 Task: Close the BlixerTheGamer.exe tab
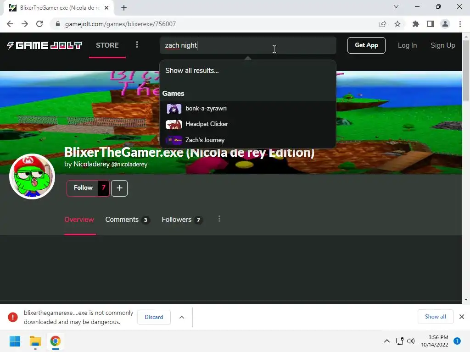tap(106, 8)
